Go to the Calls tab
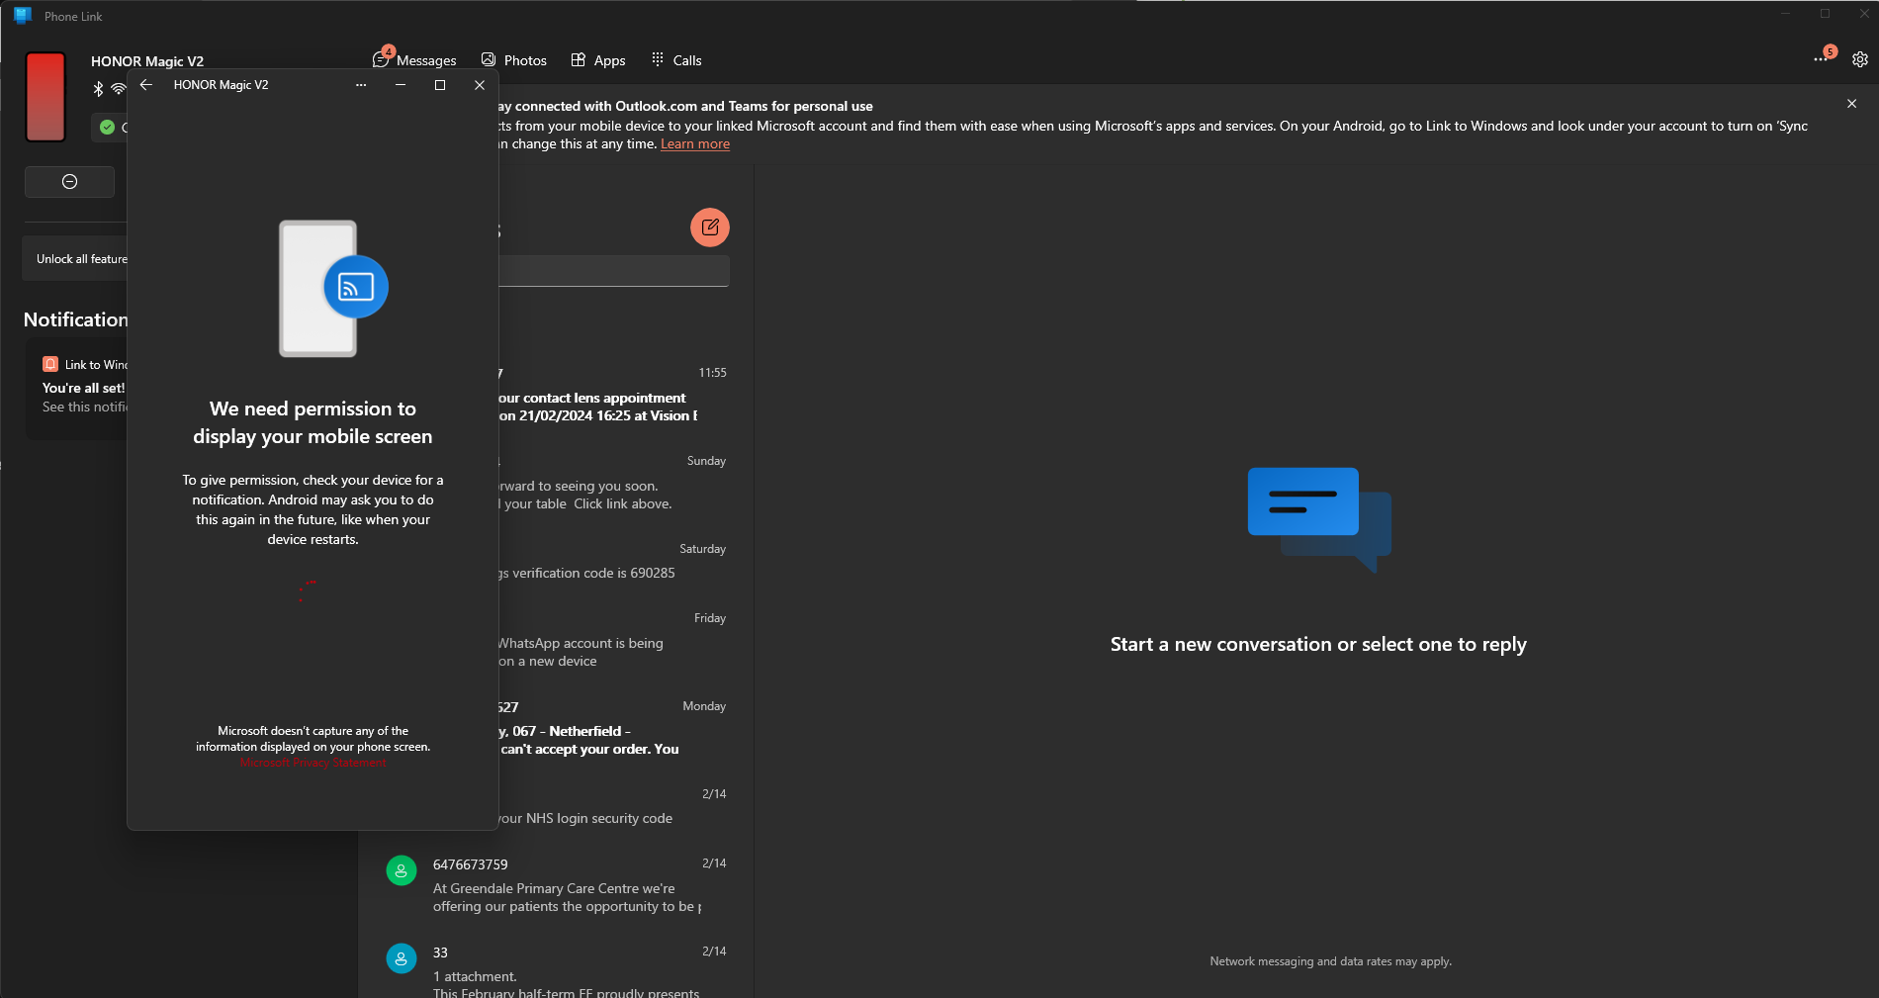 676,60
